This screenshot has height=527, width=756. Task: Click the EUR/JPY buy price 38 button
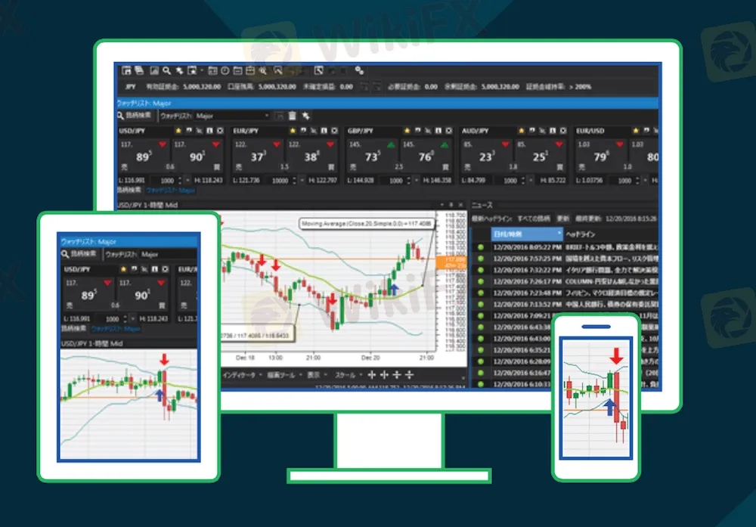click(311, 157)
